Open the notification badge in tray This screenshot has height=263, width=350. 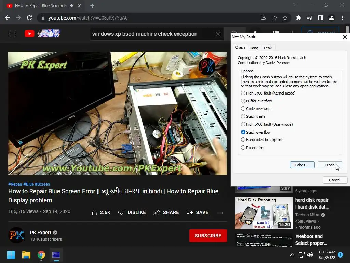[340, 255]
